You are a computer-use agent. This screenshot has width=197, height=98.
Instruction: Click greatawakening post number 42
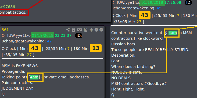(49, 41)
